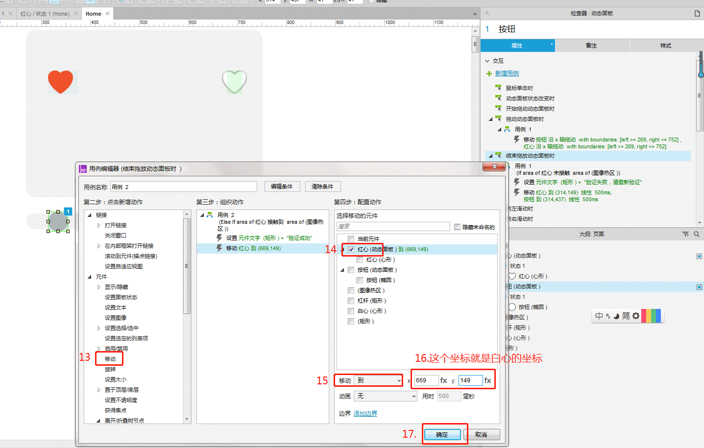Viewport: 704px width, 448px height.
Task: Click the IME settings gear icon
Action: coord(636,316)
